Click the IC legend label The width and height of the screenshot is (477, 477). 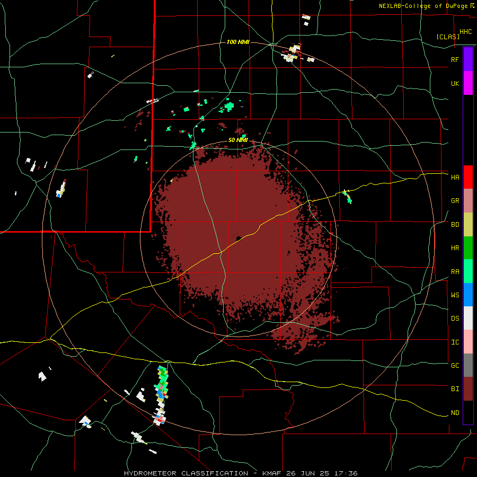(x=455, y=342)
